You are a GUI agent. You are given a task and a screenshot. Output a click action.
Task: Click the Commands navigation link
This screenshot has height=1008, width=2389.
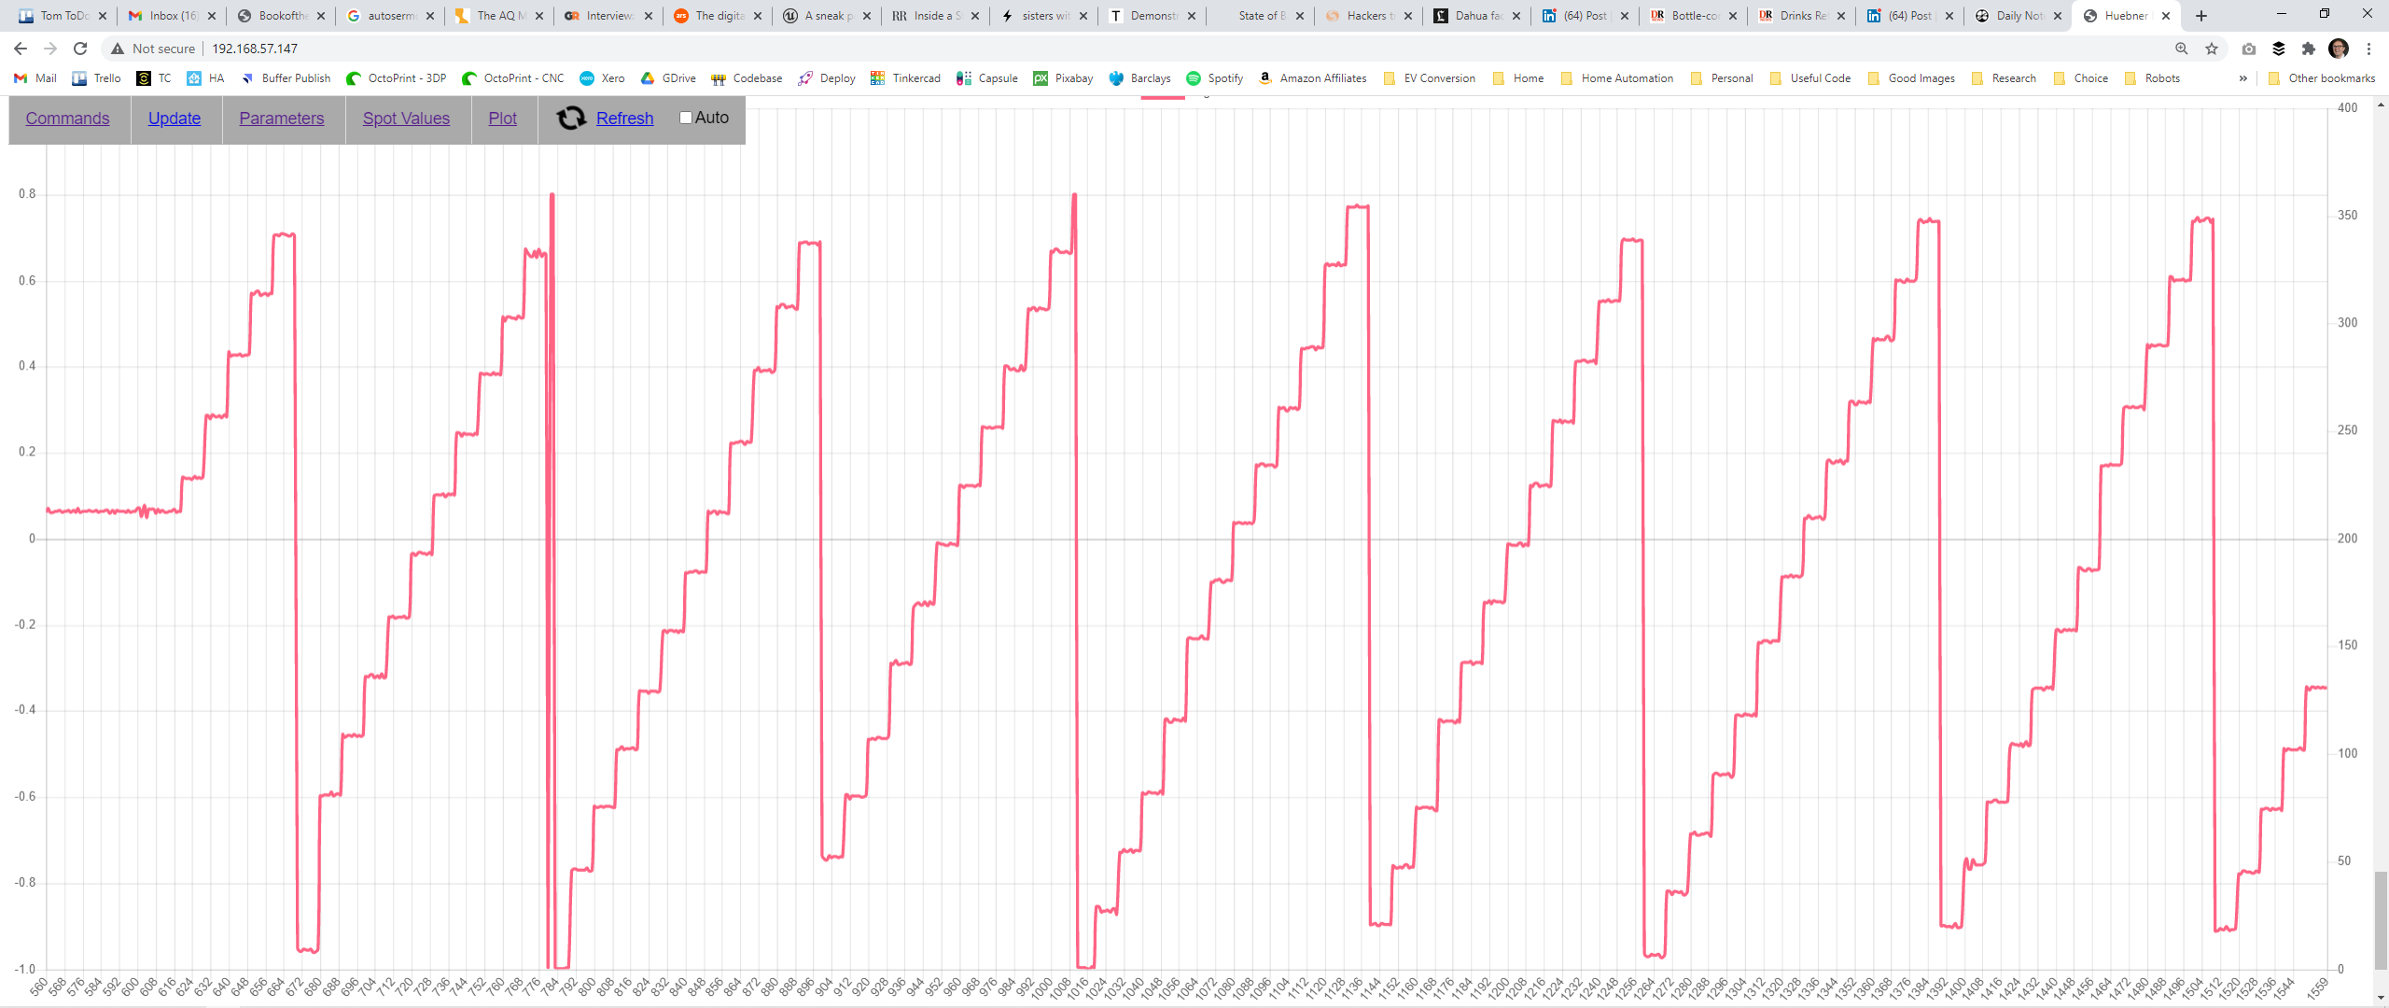click(x=67, y=119)
